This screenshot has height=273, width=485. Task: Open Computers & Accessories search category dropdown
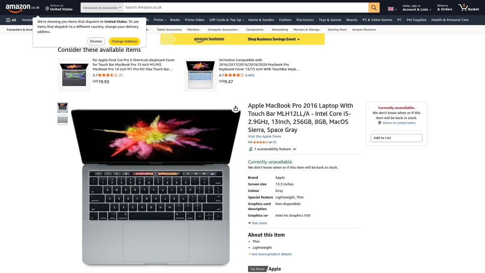coord(101,7)
